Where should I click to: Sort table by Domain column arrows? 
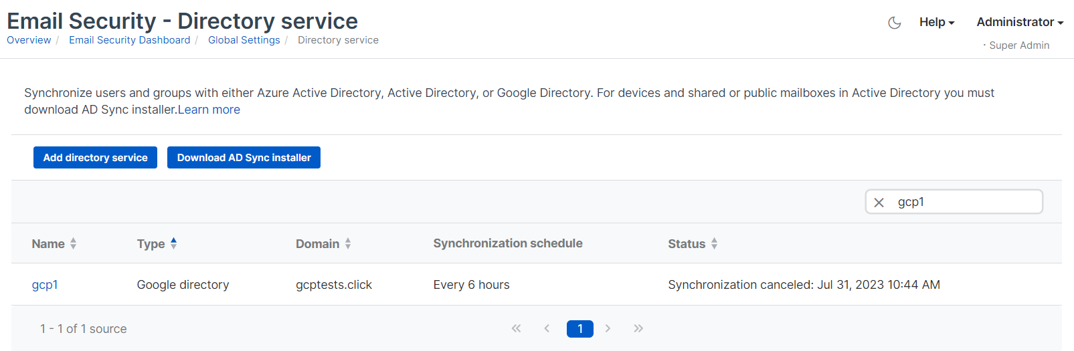pyautogui.click(x=348, y=244)
